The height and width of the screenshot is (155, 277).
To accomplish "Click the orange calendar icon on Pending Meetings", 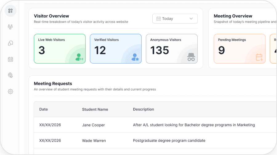I will 259,57.
